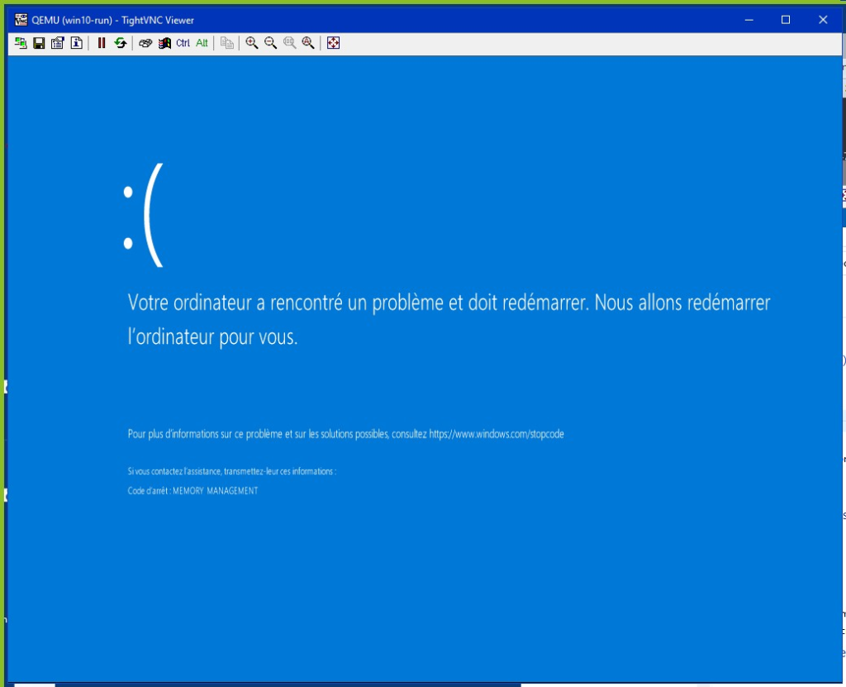The width and height of the screenshot is (846, 687).
Task: Minimize the TightVNC Viewer window
Action: (749, 20)
